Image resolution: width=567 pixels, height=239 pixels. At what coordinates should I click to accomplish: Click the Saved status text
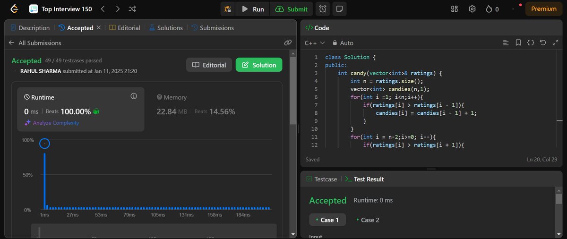[313, 160]
